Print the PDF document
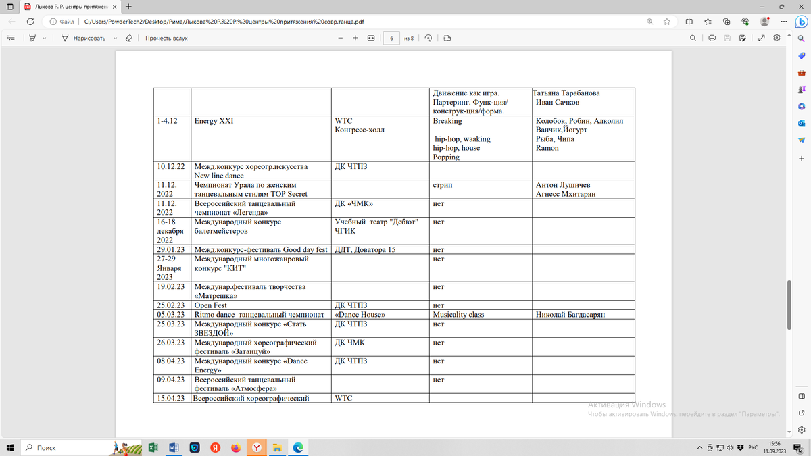The width and height of the screenshot is (811, 456). pos(712,38)
